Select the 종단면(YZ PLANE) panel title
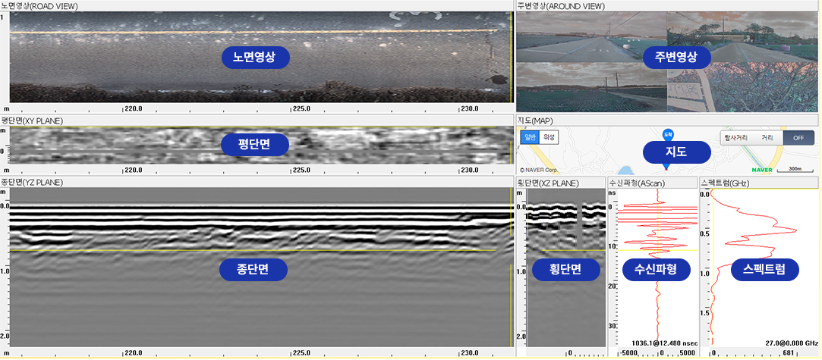This screenshot has width=822, height=360. (x=32, y=183)
